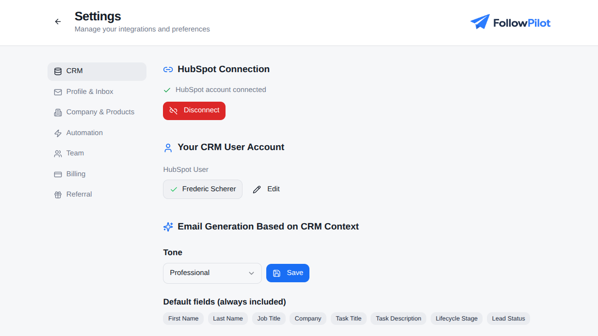Open the Tone dropdown showing Professional

(x=212, y=273)
